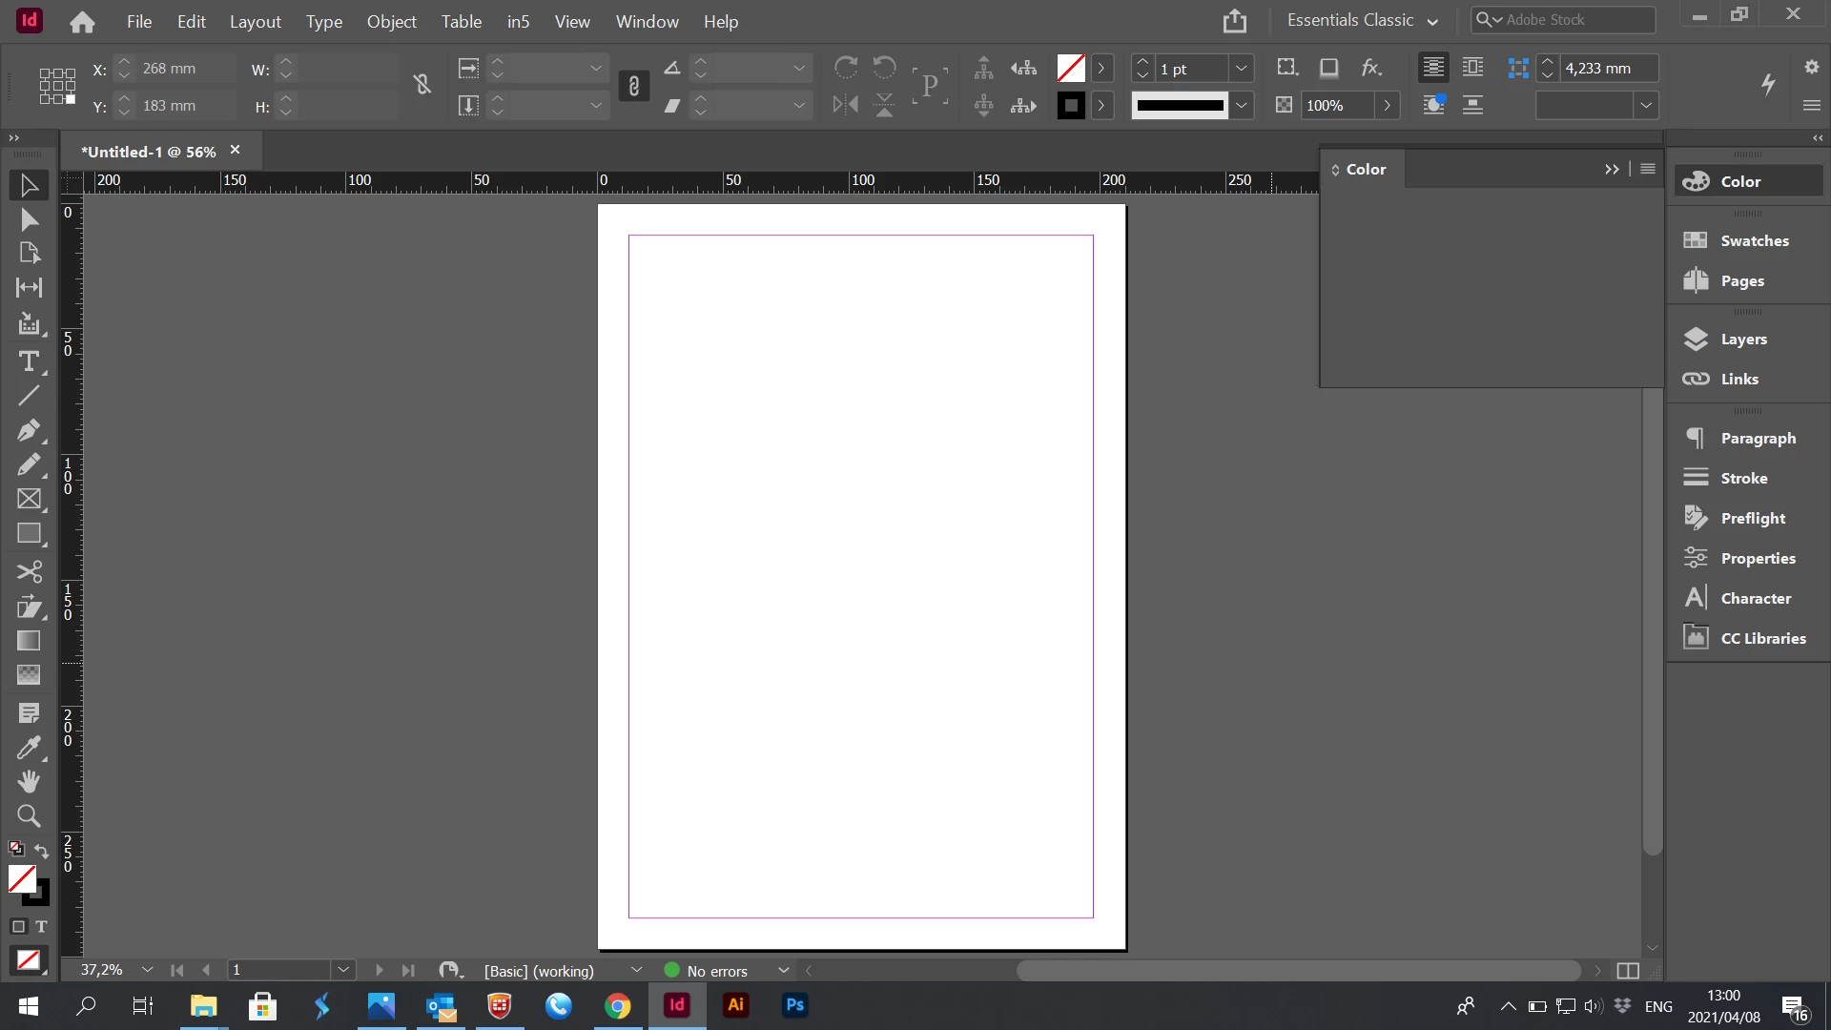This screenshot has width=1831, height=1030.
Task: Select the Rectangle Frame tool
Action: coord(29,499)
